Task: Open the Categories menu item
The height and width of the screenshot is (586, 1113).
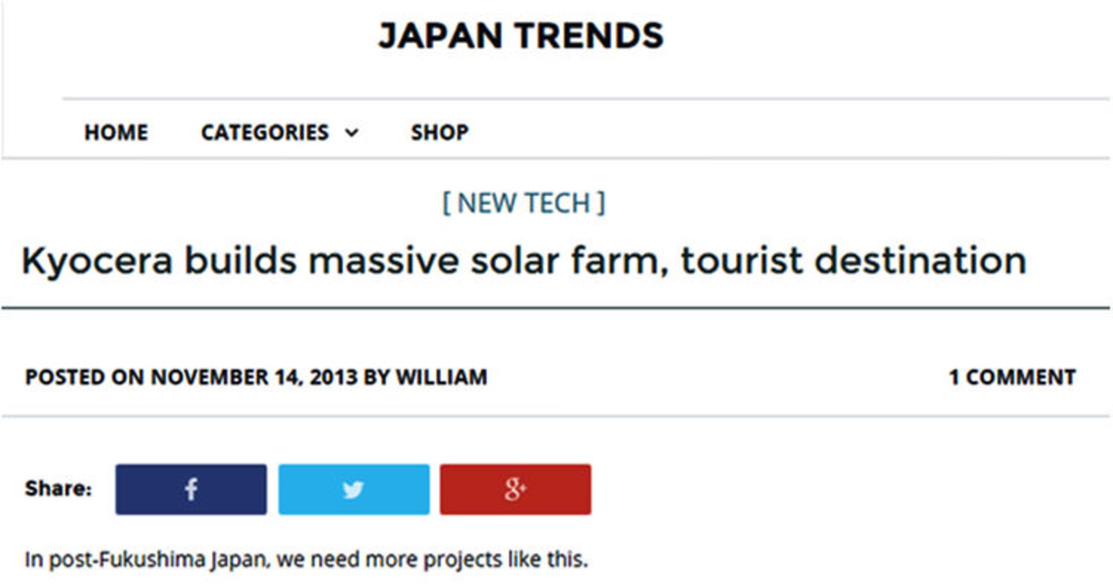Action: pyautogui.click(x=265, y=133)
